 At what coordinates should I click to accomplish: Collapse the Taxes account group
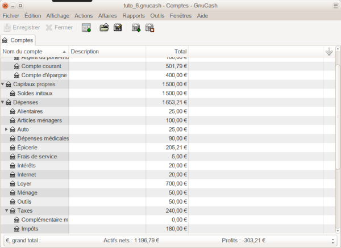pyautogui.click(x=7, y=211)
